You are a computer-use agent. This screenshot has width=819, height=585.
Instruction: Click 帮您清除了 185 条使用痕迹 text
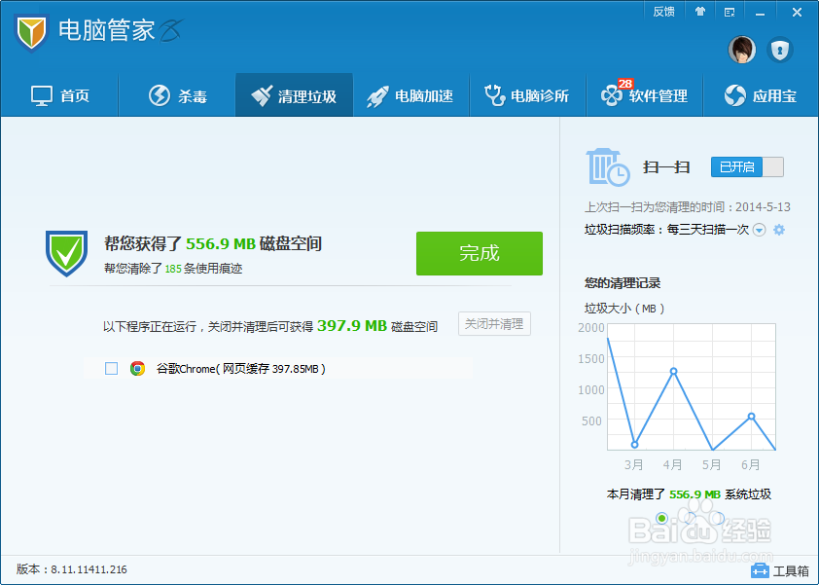point(173,269)
